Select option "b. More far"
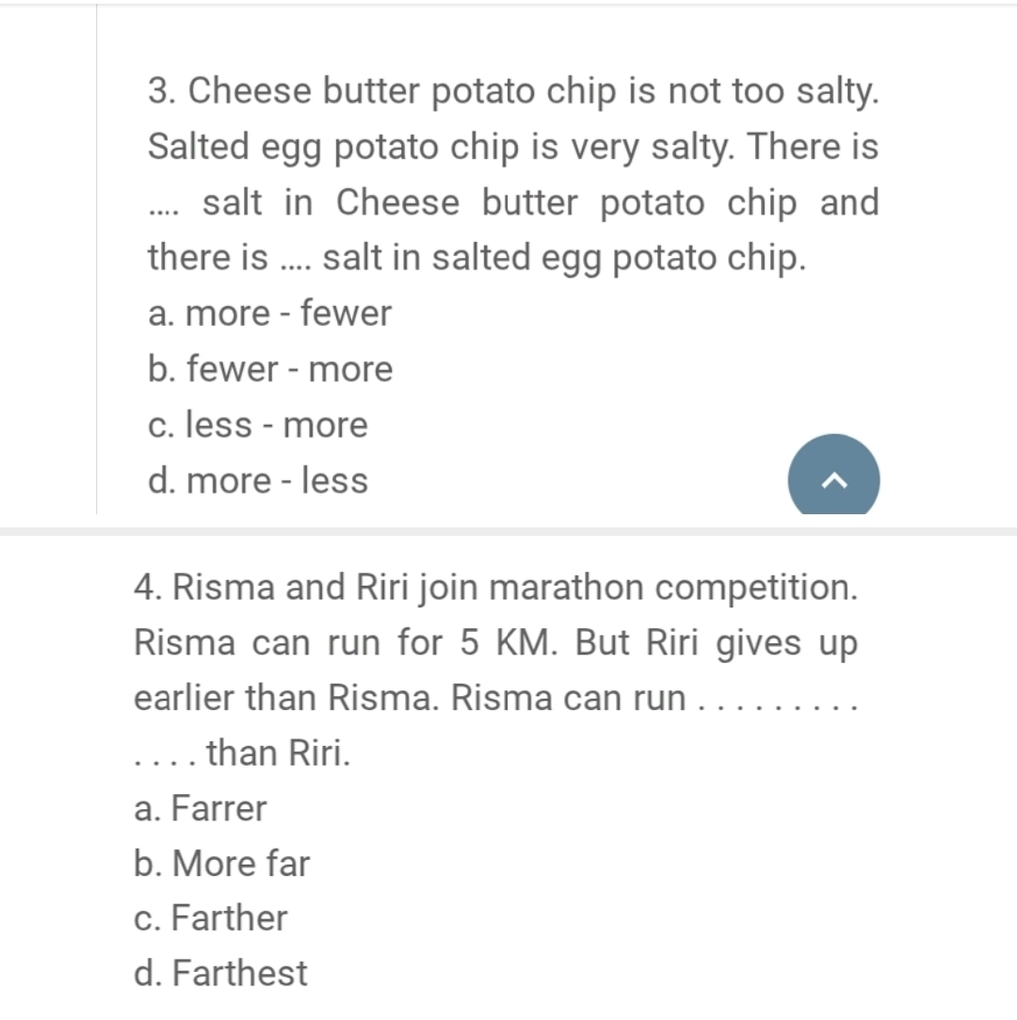This screenshot has width=1017, height=1020. pyautogui.click(x=222, y=863)
